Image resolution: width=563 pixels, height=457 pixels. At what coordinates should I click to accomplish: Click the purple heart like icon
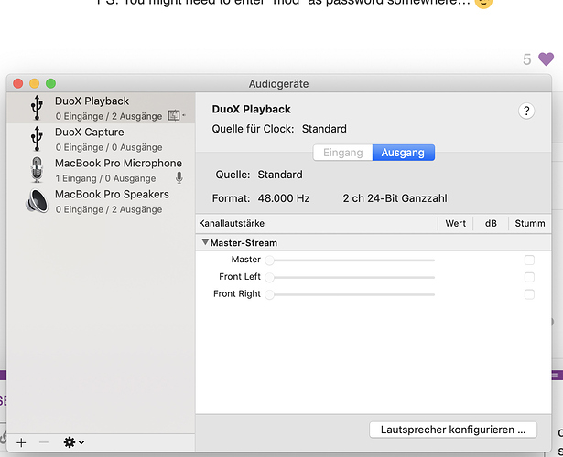(x=546, y=58)
